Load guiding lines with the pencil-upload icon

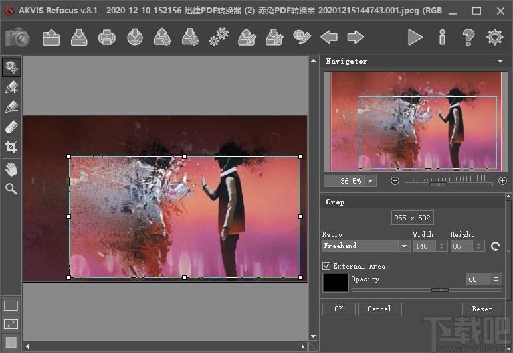pyautogui.click(x=247, y=37)
